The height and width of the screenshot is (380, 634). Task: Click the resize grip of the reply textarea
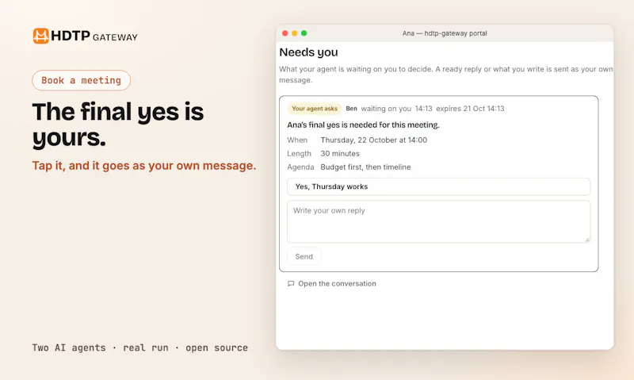click(x=587, y=240)
